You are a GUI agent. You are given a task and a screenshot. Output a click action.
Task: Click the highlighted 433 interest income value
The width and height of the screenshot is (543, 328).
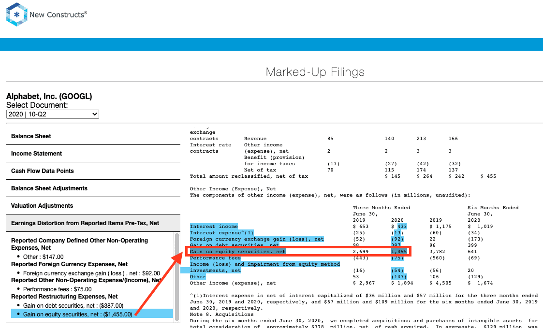402,226
